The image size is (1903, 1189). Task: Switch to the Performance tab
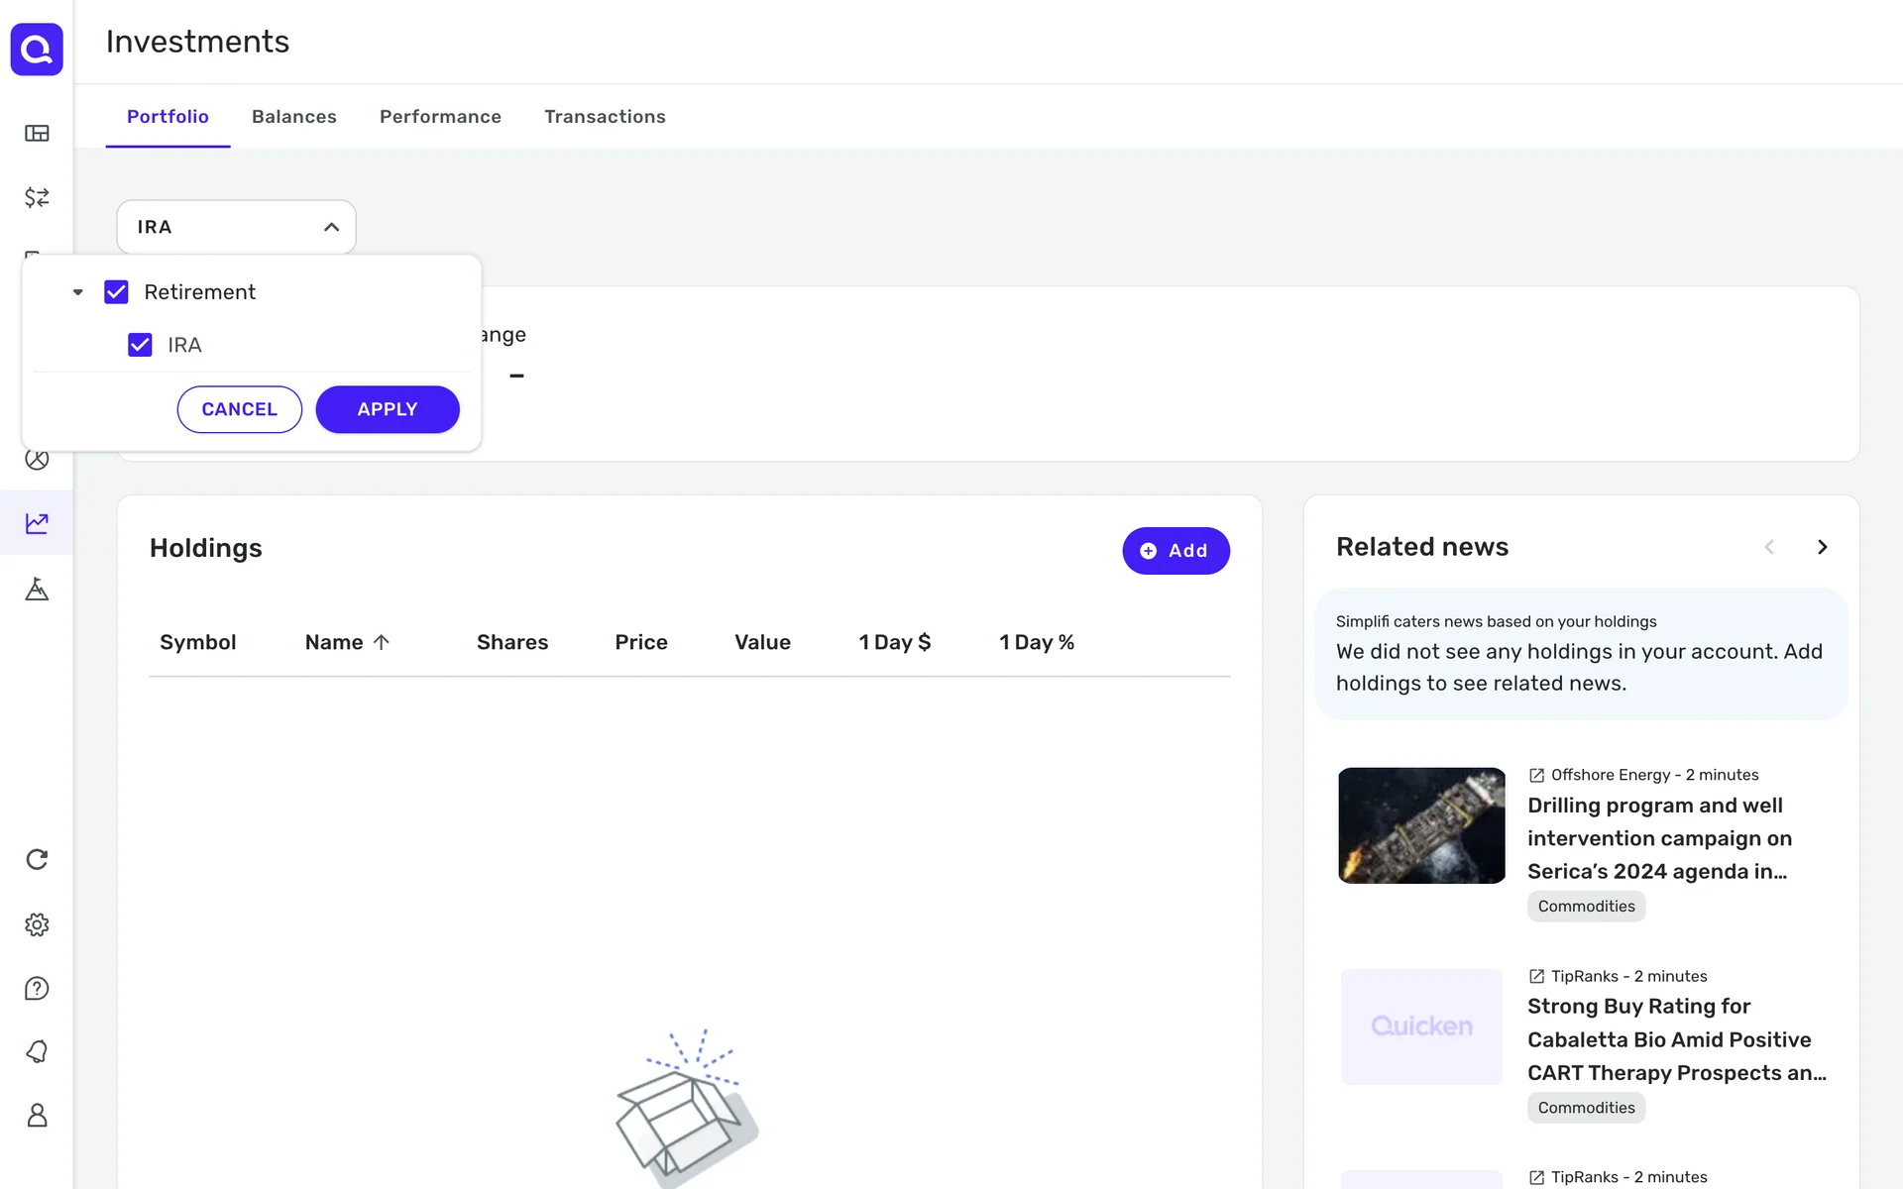click(x=440, y=117)
